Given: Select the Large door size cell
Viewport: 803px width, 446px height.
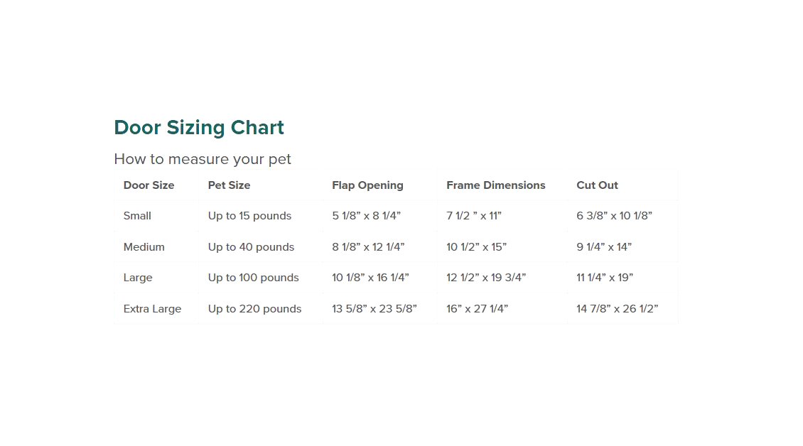Looking at the screenshot, I should [x=138, y=278].
